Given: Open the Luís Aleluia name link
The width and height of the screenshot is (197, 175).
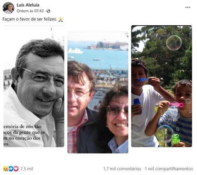Looking at the screenshot, I should pyautogui.click(x=28, y=5).
